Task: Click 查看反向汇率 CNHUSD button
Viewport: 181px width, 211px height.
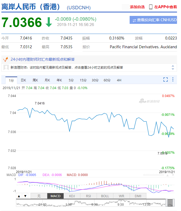Action: (153, 20)
